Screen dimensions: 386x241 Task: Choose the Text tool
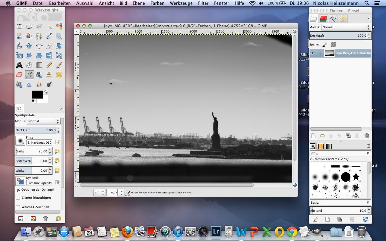pyautogui.click(x=19, y=65)
